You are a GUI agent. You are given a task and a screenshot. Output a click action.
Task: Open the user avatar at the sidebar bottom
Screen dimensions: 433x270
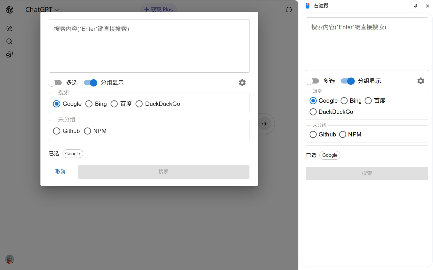[x=9, y=259]
